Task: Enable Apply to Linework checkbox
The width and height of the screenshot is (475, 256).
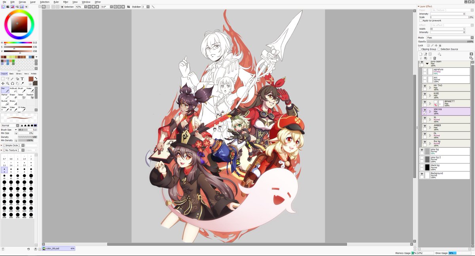Action: click(421, 21)
